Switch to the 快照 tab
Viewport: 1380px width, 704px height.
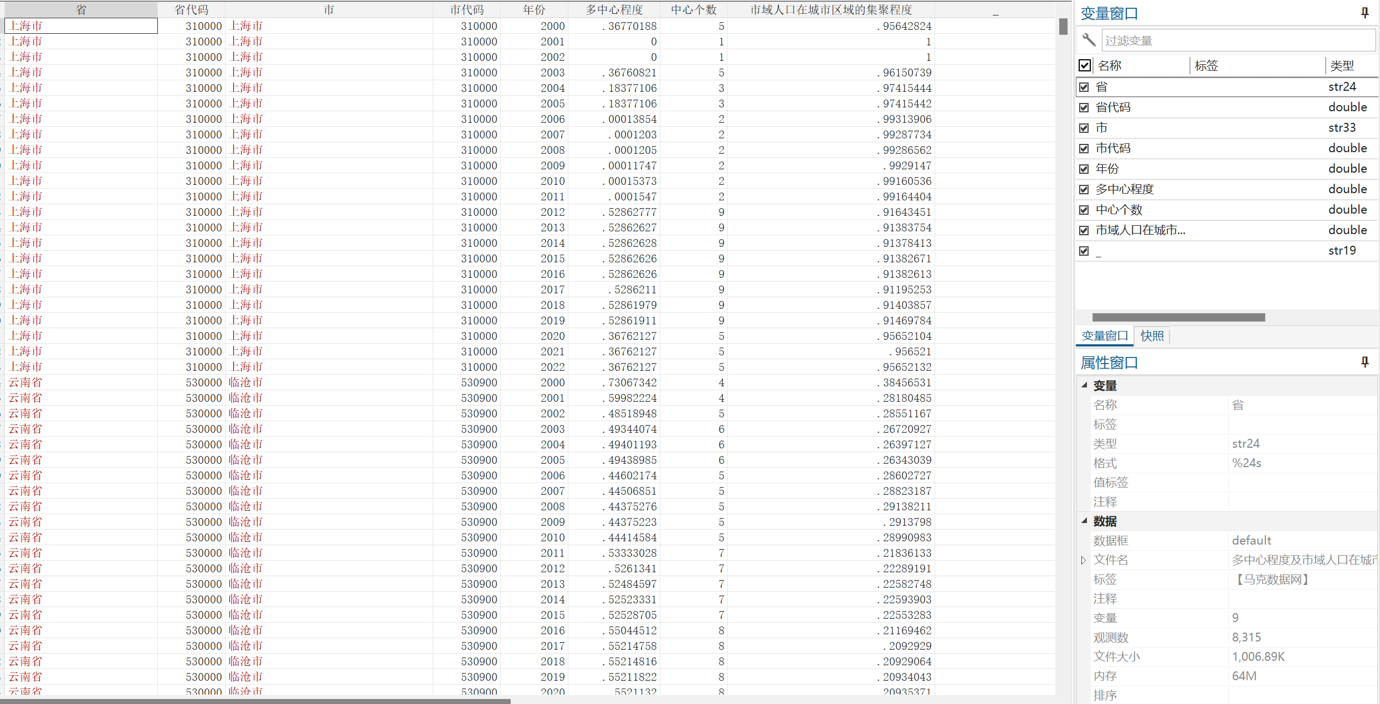(x=1152, y=335)
